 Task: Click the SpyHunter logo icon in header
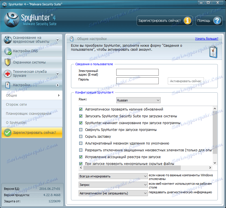click(12, 20)
